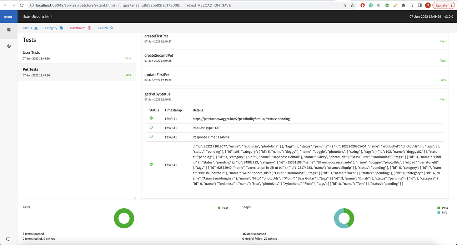
Task: Click info icon on Request Type row
Action: click(x=151, y=127)
